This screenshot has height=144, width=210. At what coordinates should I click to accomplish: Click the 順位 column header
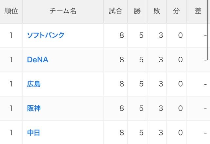point(11,11)
